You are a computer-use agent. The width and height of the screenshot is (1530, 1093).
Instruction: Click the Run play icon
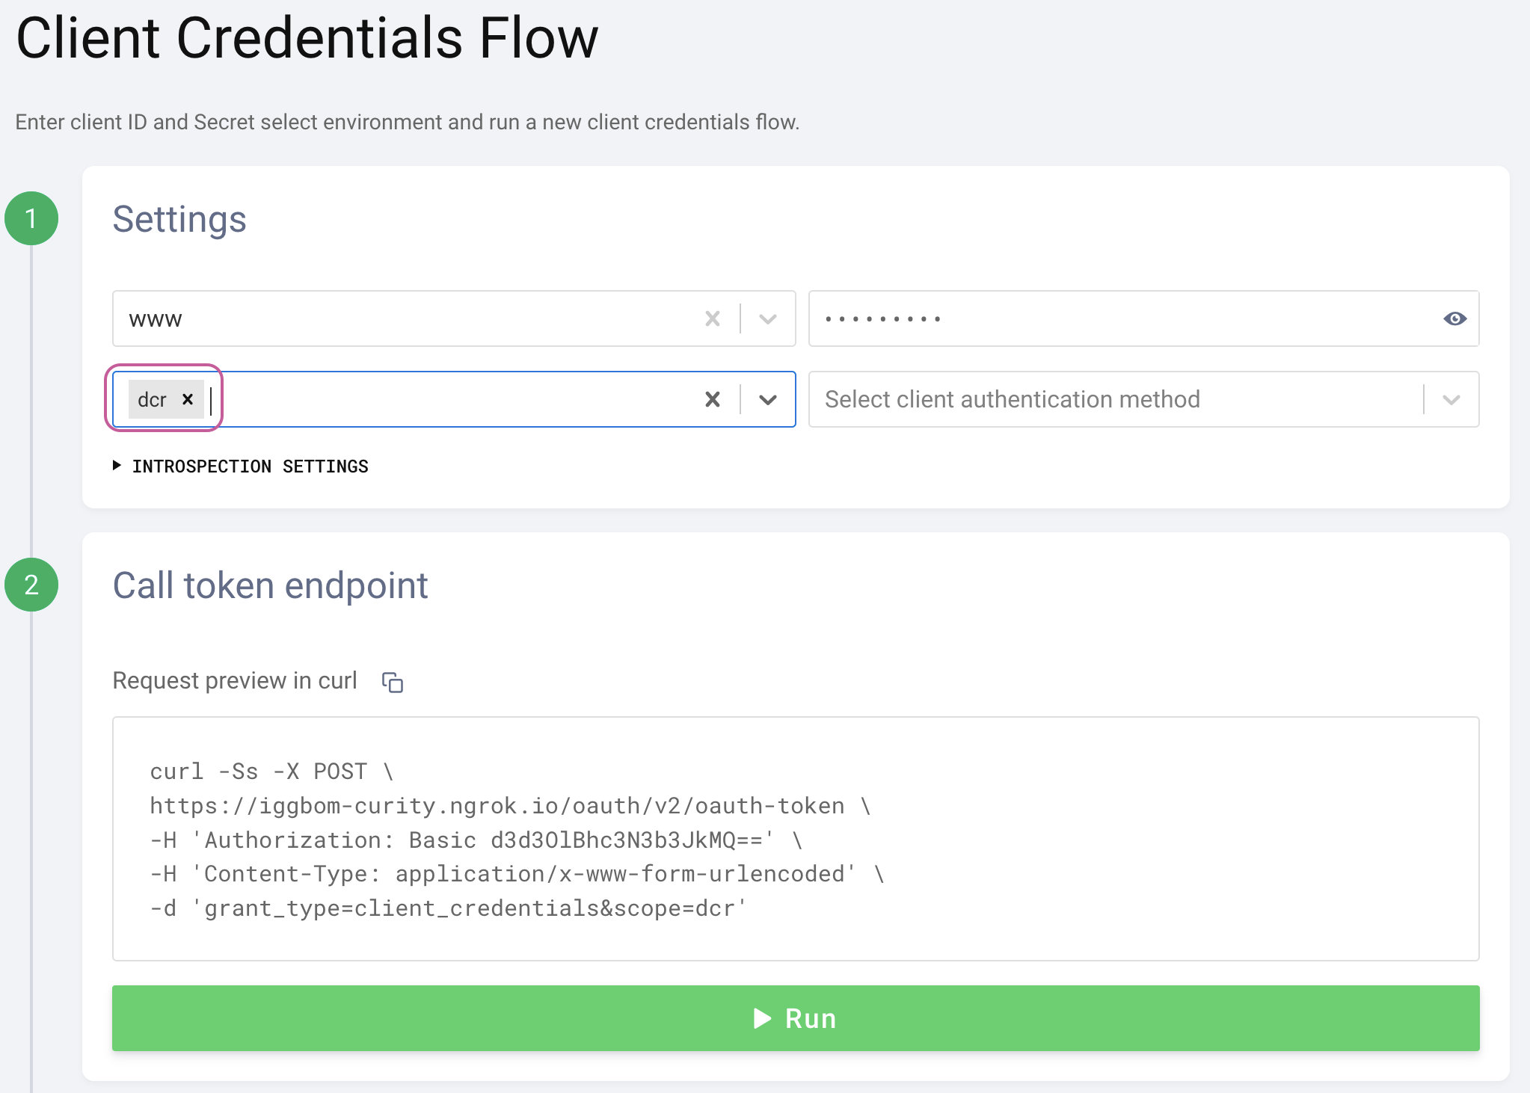pyautogui.click(x=762, y=1017)
